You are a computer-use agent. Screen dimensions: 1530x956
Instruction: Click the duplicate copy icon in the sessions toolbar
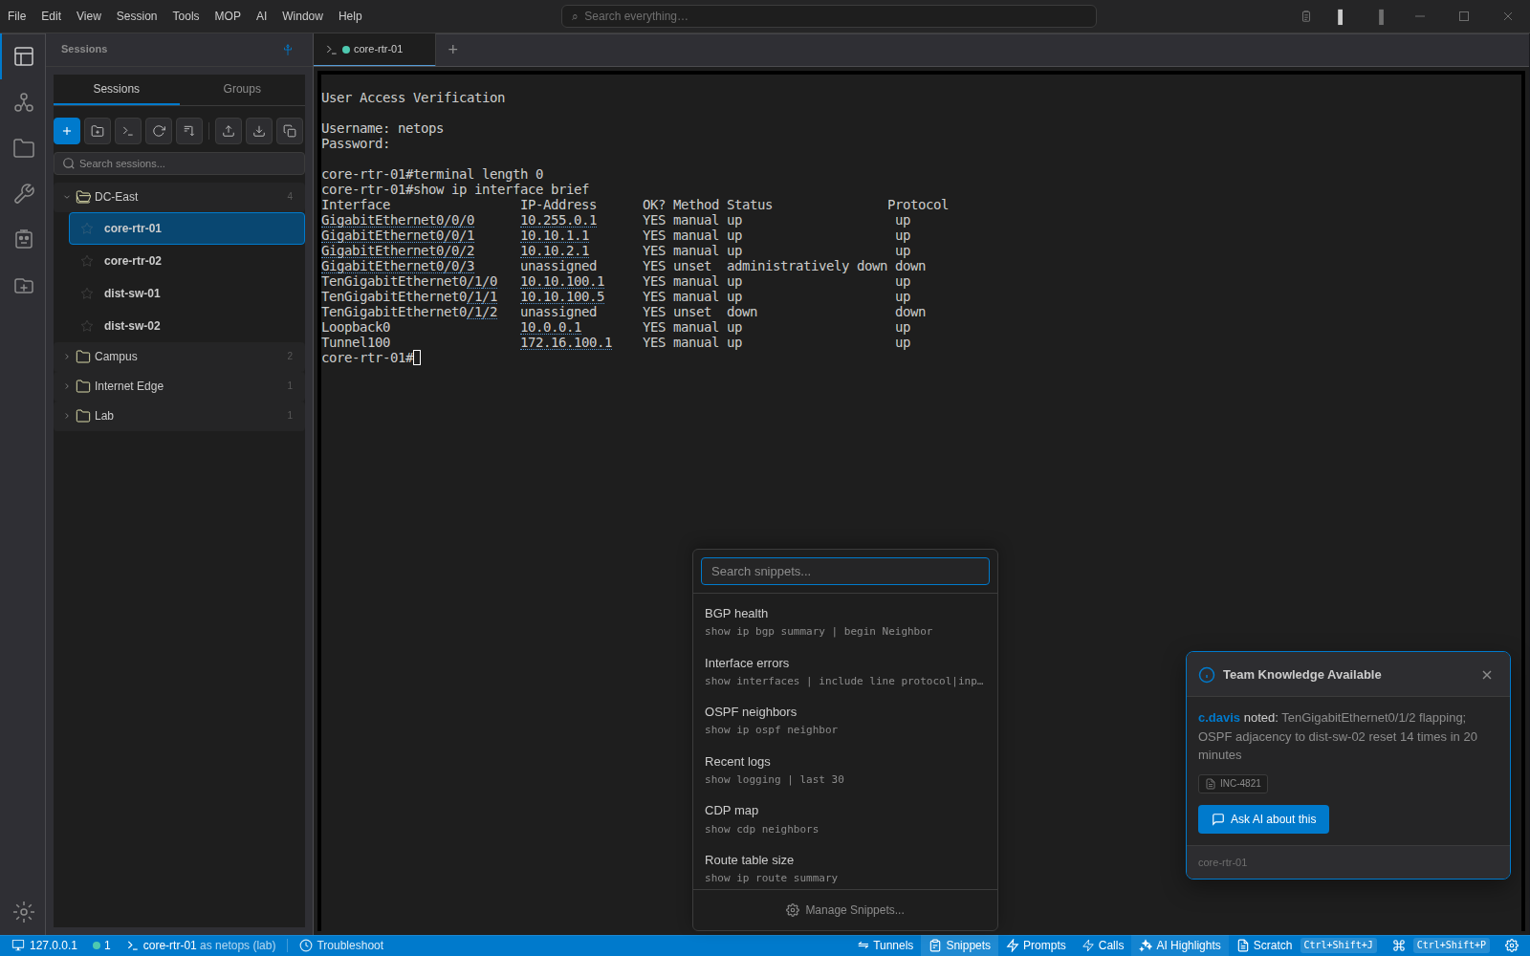[x=290, y=131]
